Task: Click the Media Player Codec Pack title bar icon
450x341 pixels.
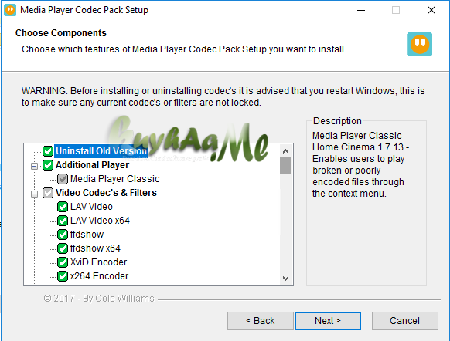Action: (10, 10)
